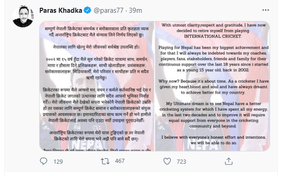This screenshot has height=176, width=286.
Task: Open the English retirement statement image
Action: click(213, 86)
